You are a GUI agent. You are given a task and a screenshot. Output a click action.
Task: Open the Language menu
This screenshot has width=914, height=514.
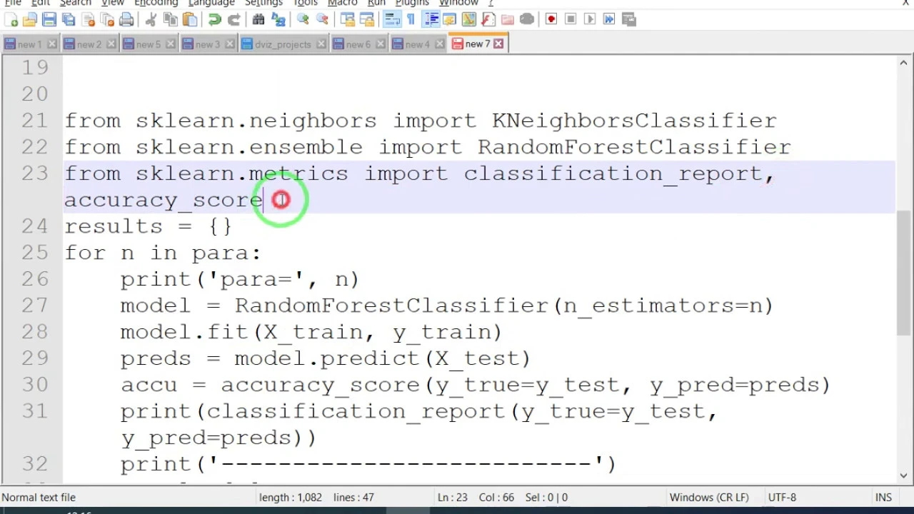point(211,4)
